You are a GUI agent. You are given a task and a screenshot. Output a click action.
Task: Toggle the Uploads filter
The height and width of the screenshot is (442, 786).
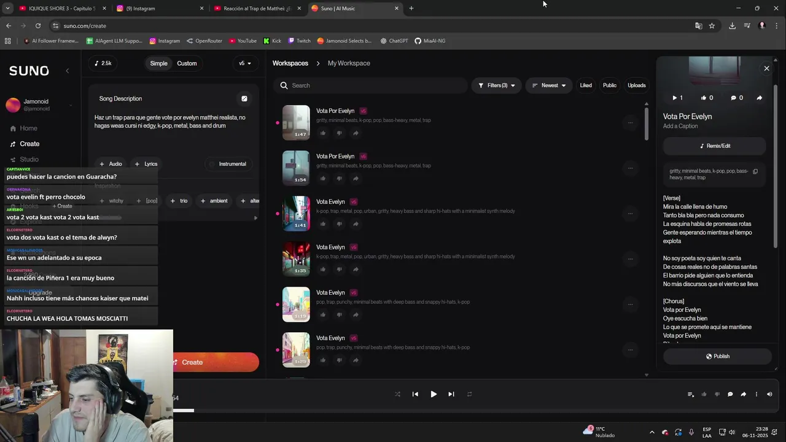click(x=637, y=85)
